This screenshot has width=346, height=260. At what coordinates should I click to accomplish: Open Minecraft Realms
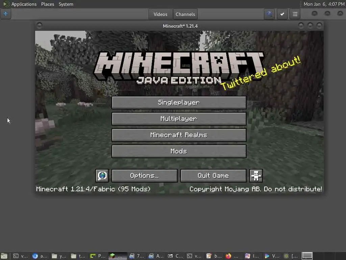(179, 135)
